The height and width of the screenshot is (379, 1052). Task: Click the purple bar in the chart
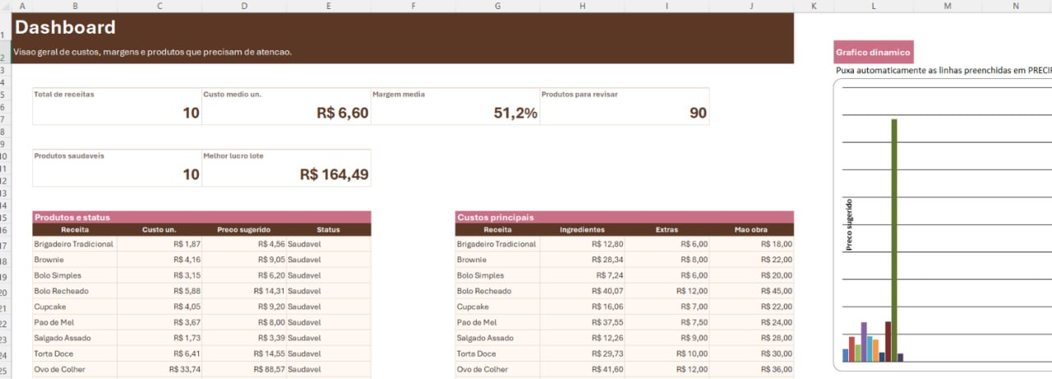[x=864, y=342]
